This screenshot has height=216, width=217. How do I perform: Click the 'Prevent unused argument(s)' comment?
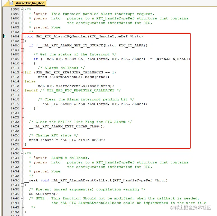(87, 189)
